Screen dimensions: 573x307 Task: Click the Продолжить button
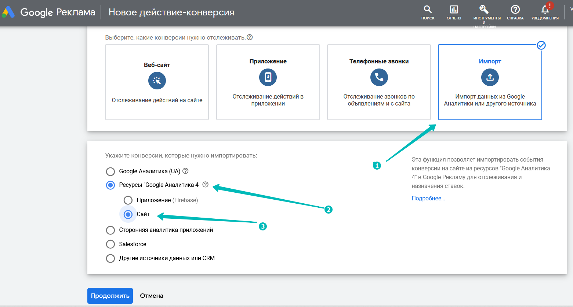tap(110, 296)
